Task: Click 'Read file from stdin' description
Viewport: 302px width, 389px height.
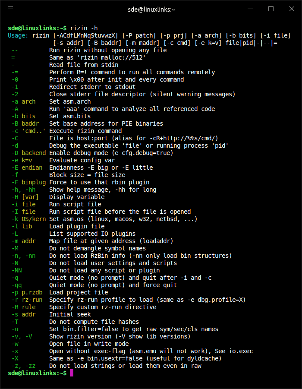Action: [84, 65]
